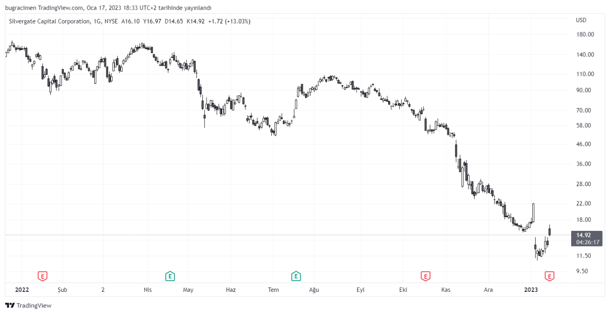Select the Ağu label on time axis
Viewport: 610px width, 314px height.
pos(314,290)
